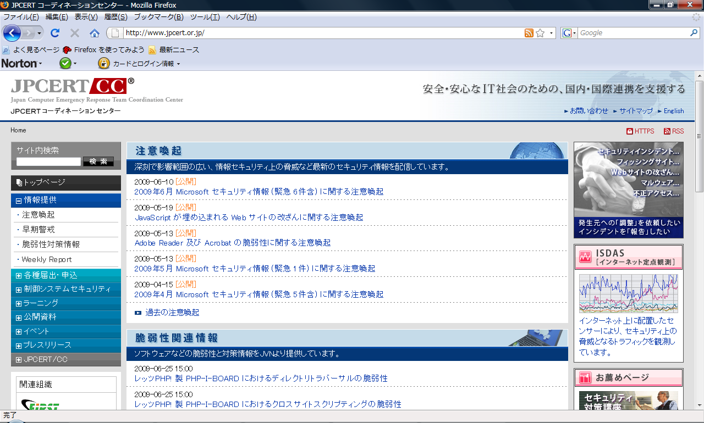Click the お薦めページ gift icon
Screen dimensions: 704x423
tap(584, 377)
